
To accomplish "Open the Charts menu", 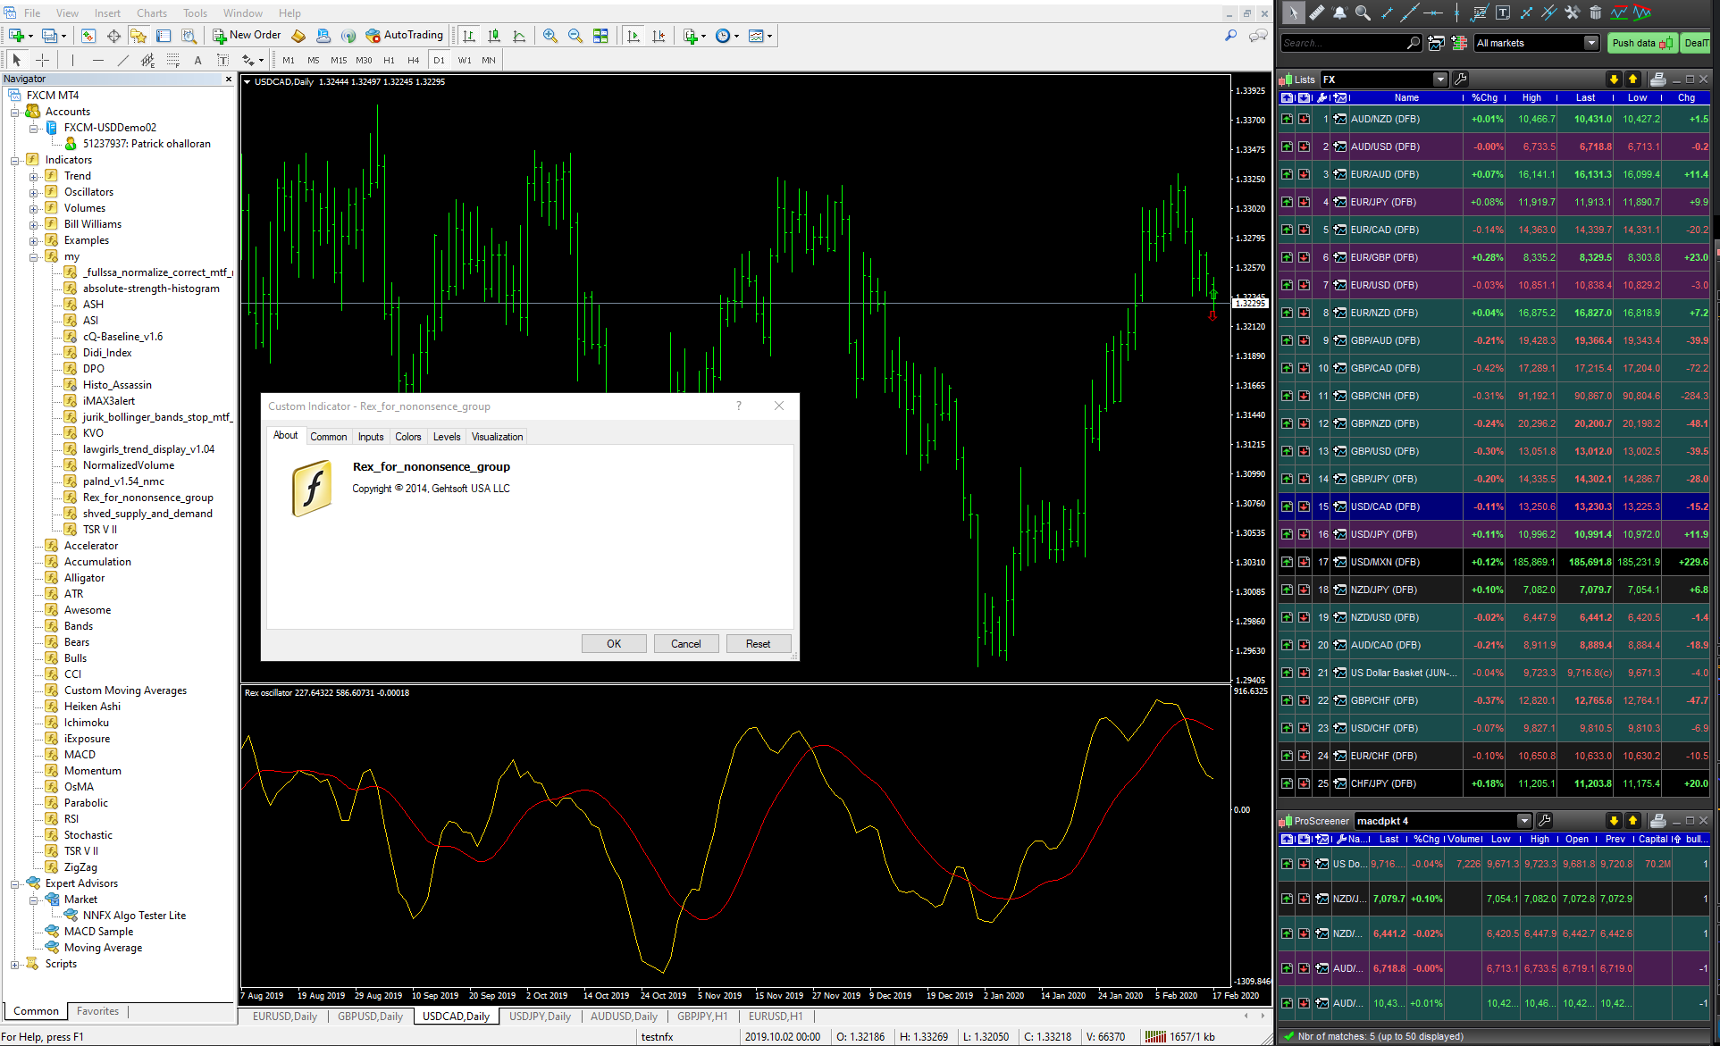I will 151,13.
